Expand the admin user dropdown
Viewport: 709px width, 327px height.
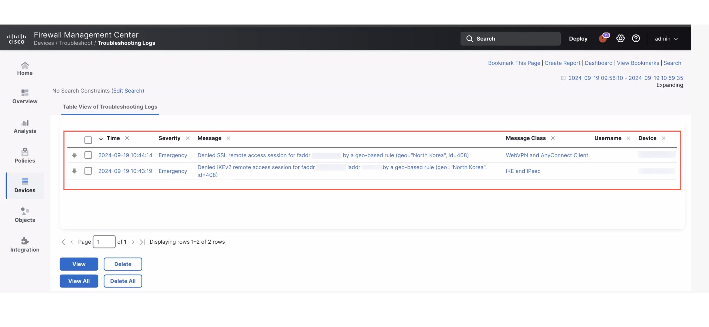(x=666, y=39)
